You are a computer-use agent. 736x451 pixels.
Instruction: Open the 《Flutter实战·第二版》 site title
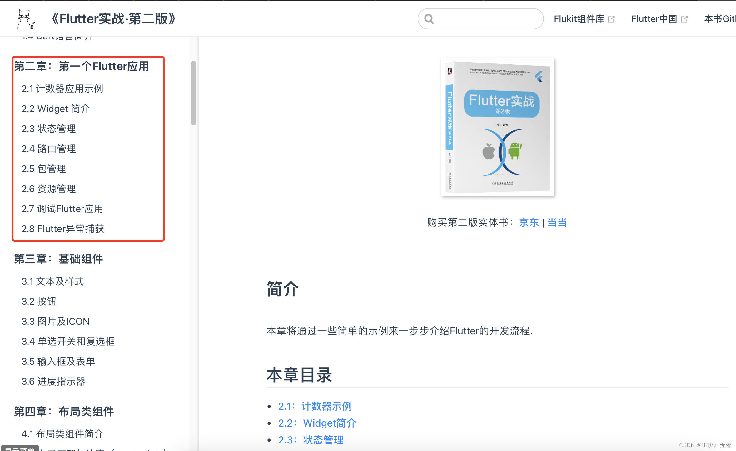coord(113,19)
